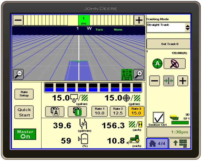
Task: Select Rate 2 12.5 preset
Action: (x=118, y=111)
